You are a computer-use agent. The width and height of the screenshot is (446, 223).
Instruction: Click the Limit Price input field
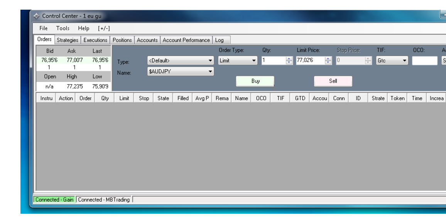pos(310,60)
